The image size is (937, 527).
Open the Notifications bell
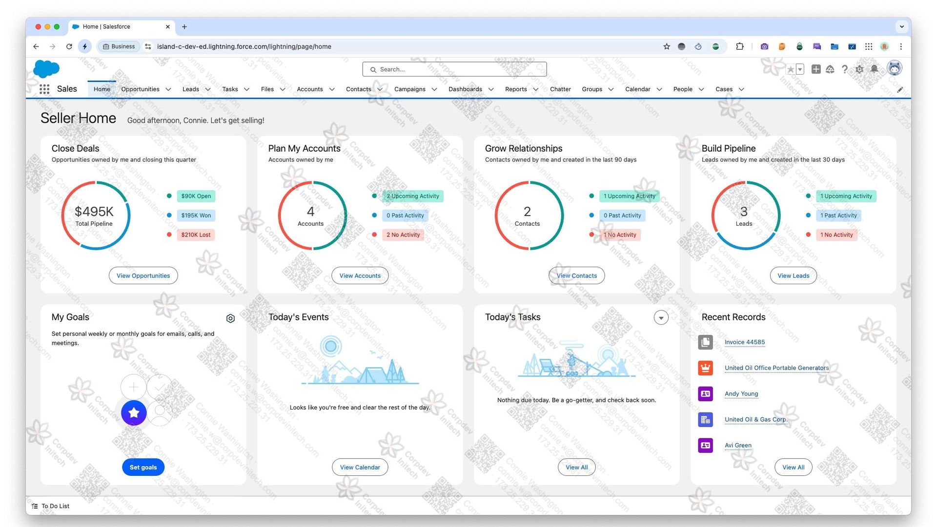tap(875, 69)
